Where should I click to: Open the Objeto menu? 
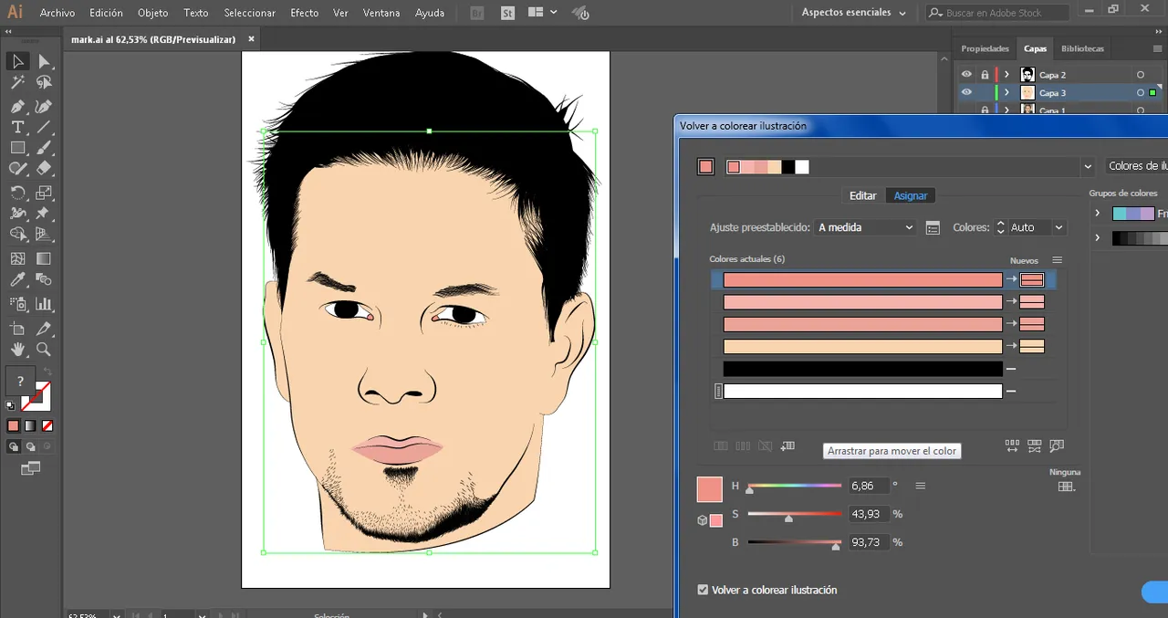[153, 13]
